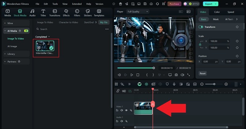Show more tabs after AI Tools arrow

[237, 19]
